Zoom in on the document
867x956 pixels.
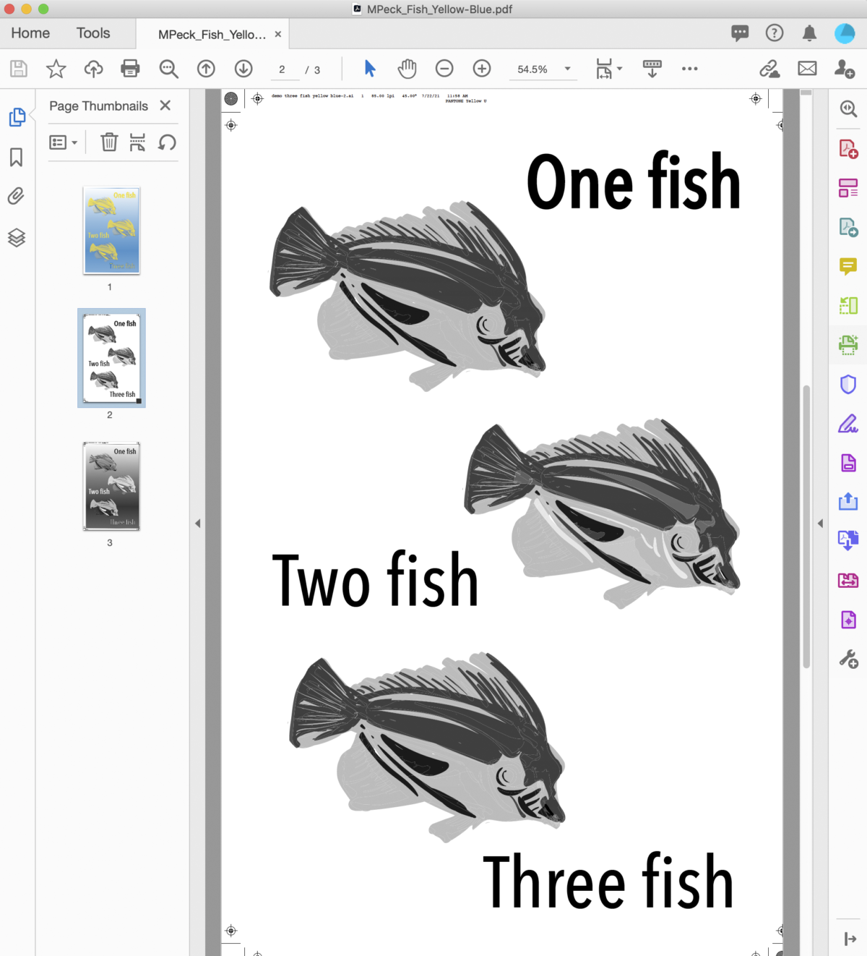click(481, 69)
